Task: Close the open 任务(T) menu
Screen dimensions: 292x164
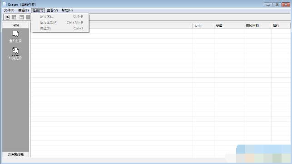Action: click(x=38, y=10)
